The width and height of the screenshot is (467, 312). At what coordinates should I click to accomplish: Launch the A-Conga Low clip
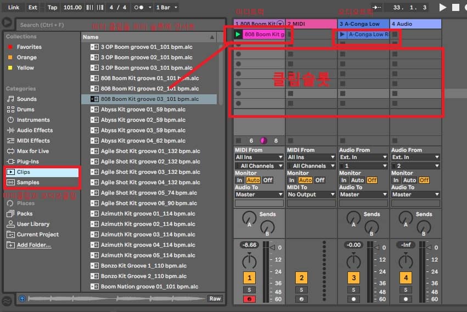click(342, 35)
